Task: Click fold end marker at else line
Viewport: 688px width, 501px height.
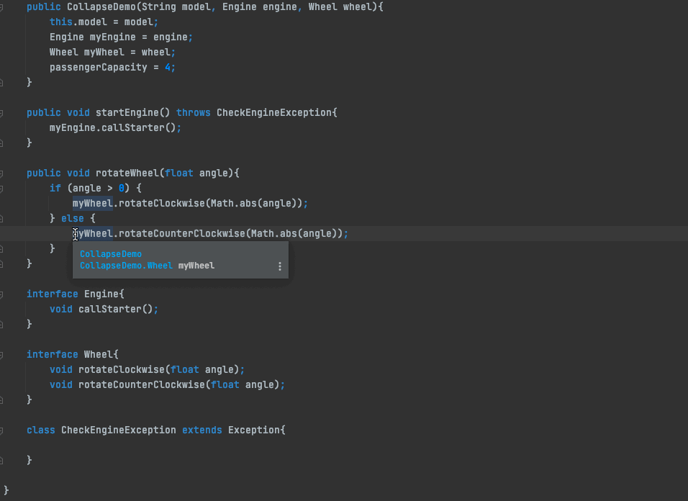Action: click(x=3, y=218)
